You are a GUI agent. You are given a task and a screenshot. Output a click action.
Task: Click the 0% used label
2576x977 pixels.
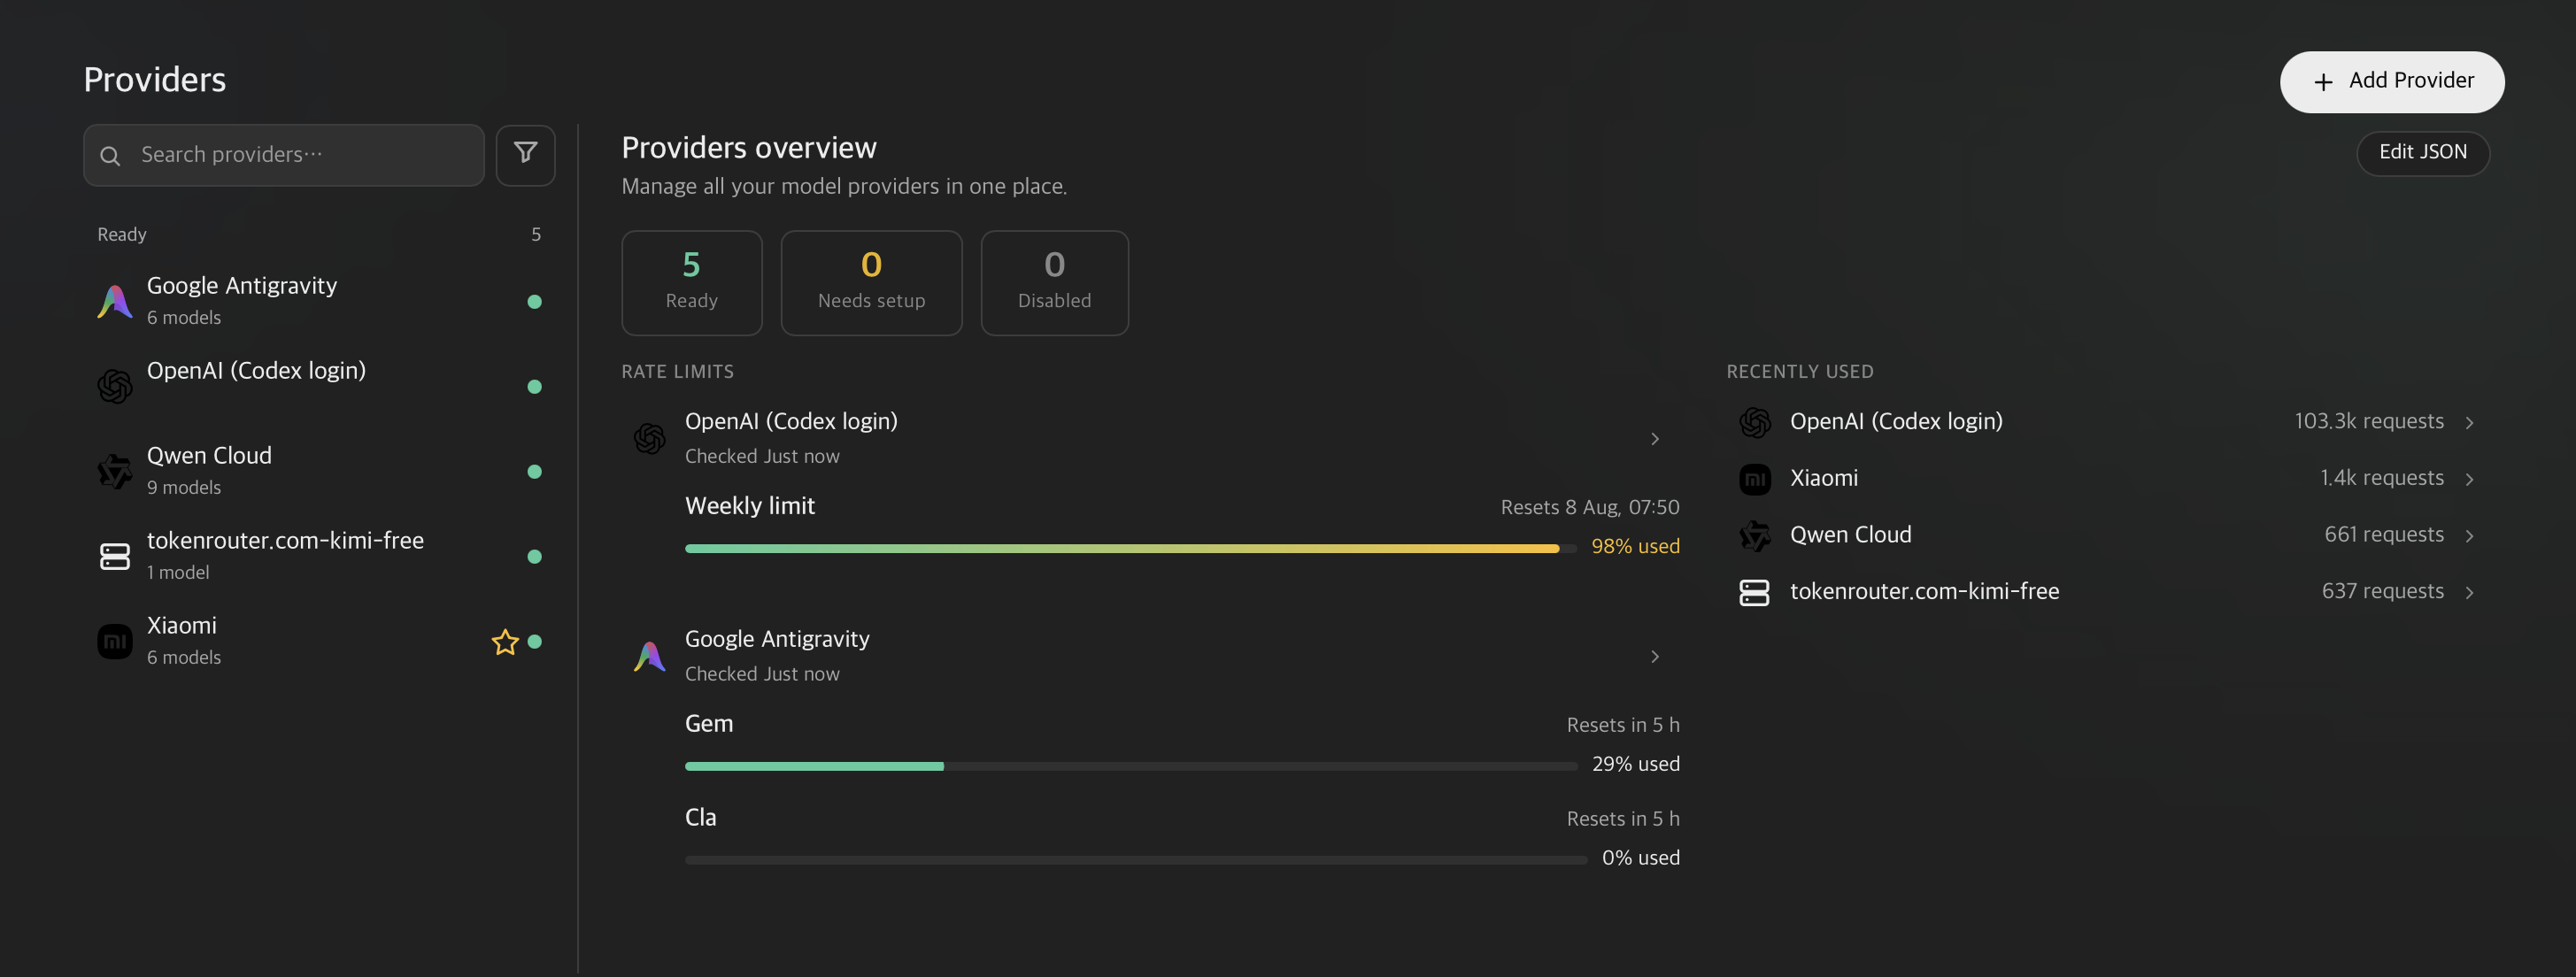tap(1641, 859)
